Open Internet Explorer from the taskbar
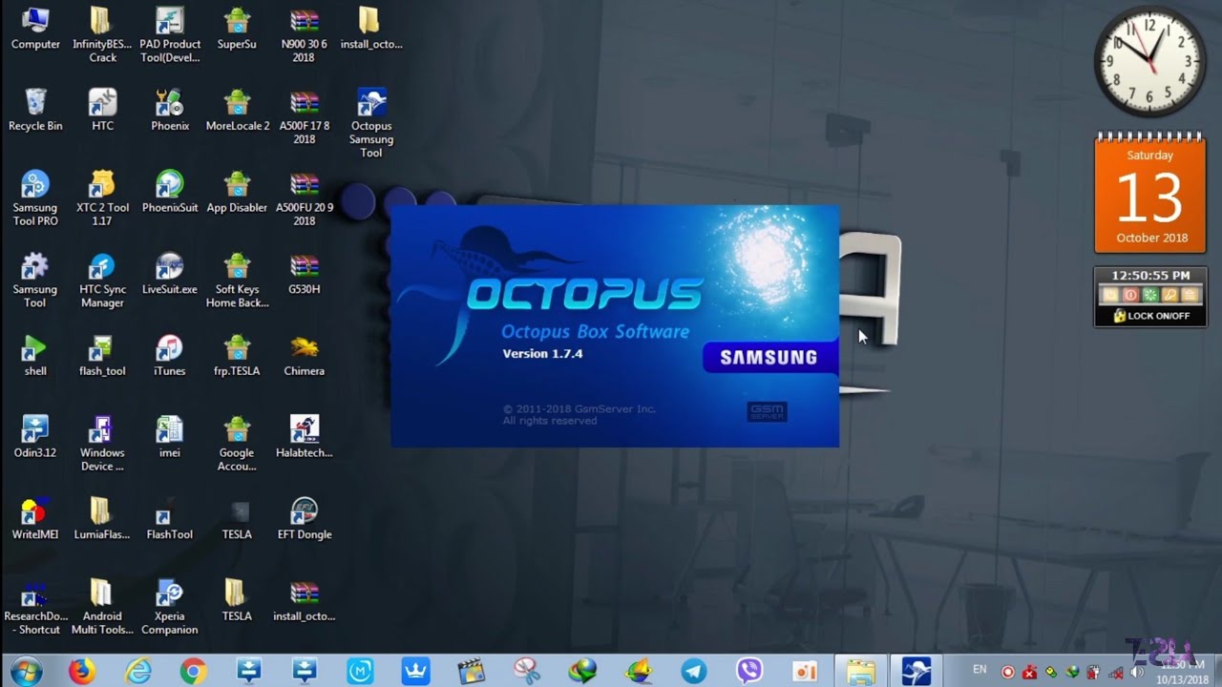This screenshot has width=1222, height=687. tap(138, 671)
